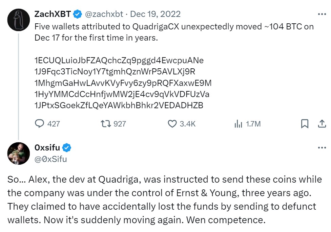Open the ZachXBT display name link

tap(53, 14)
